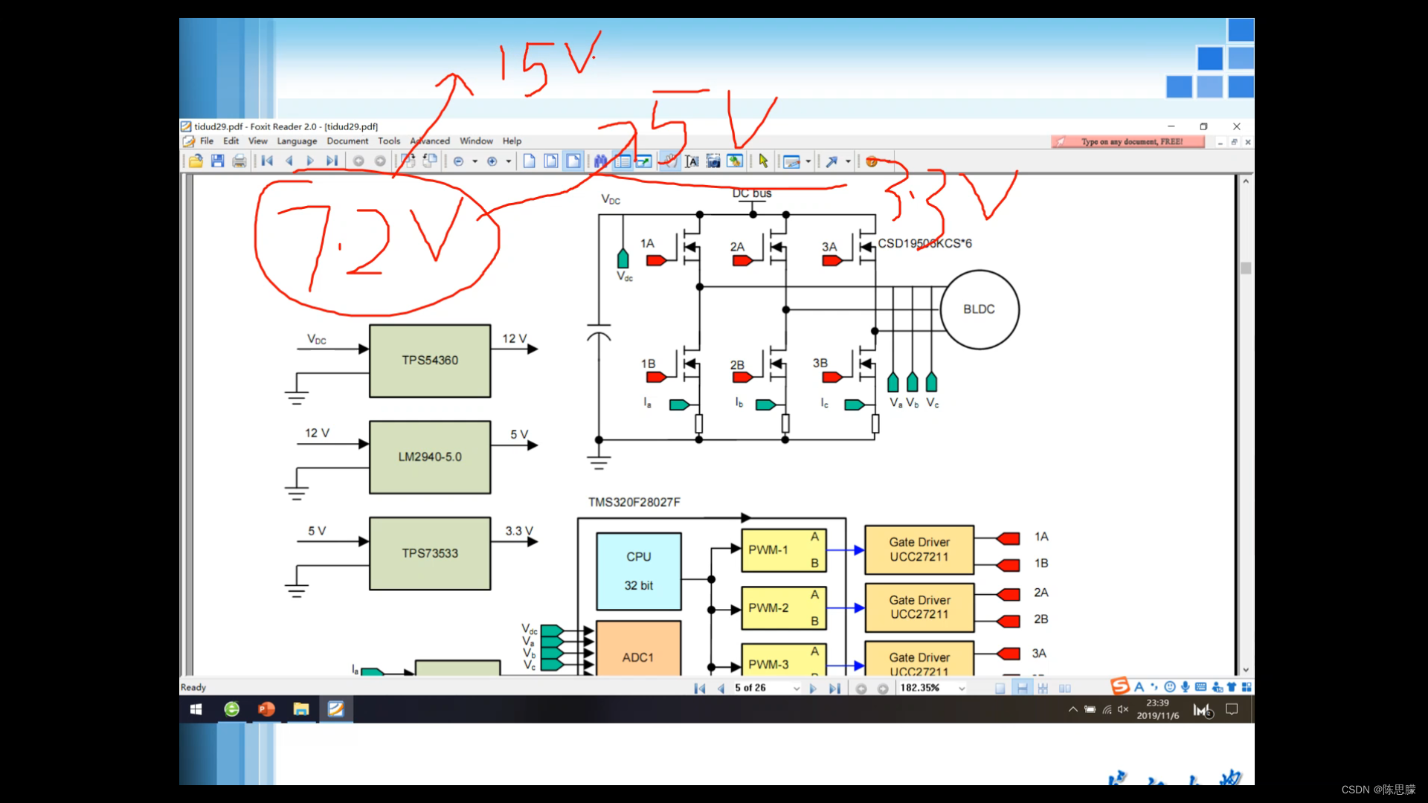Open the Tools menu
The width and height of the screenshot is (1428, 803).
click(388, 141)
